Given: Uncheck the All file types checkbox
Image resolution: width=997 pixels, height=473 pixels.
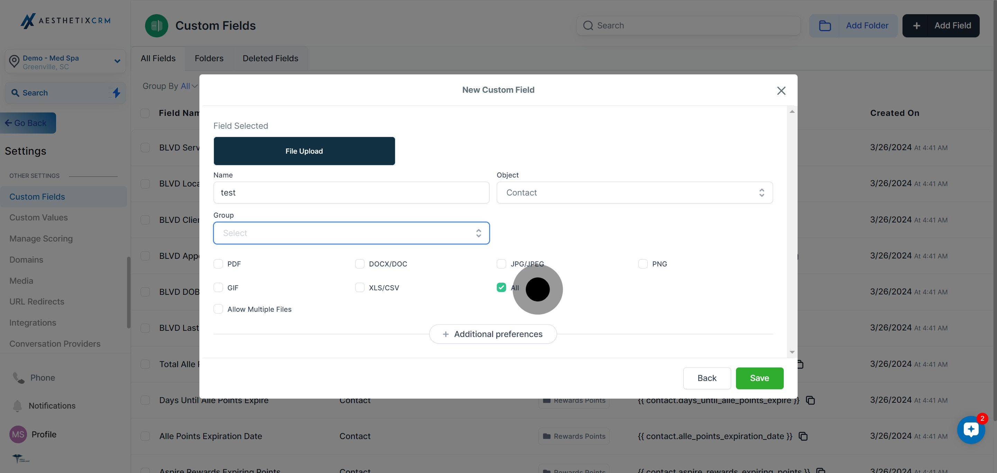Looking at the screenshot, I should tap(501, 287).
